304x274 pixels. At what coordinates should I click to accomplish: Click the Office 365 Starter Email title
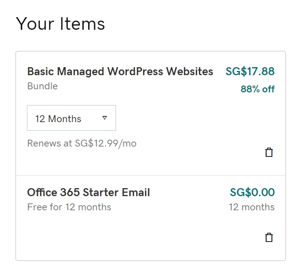89,192
